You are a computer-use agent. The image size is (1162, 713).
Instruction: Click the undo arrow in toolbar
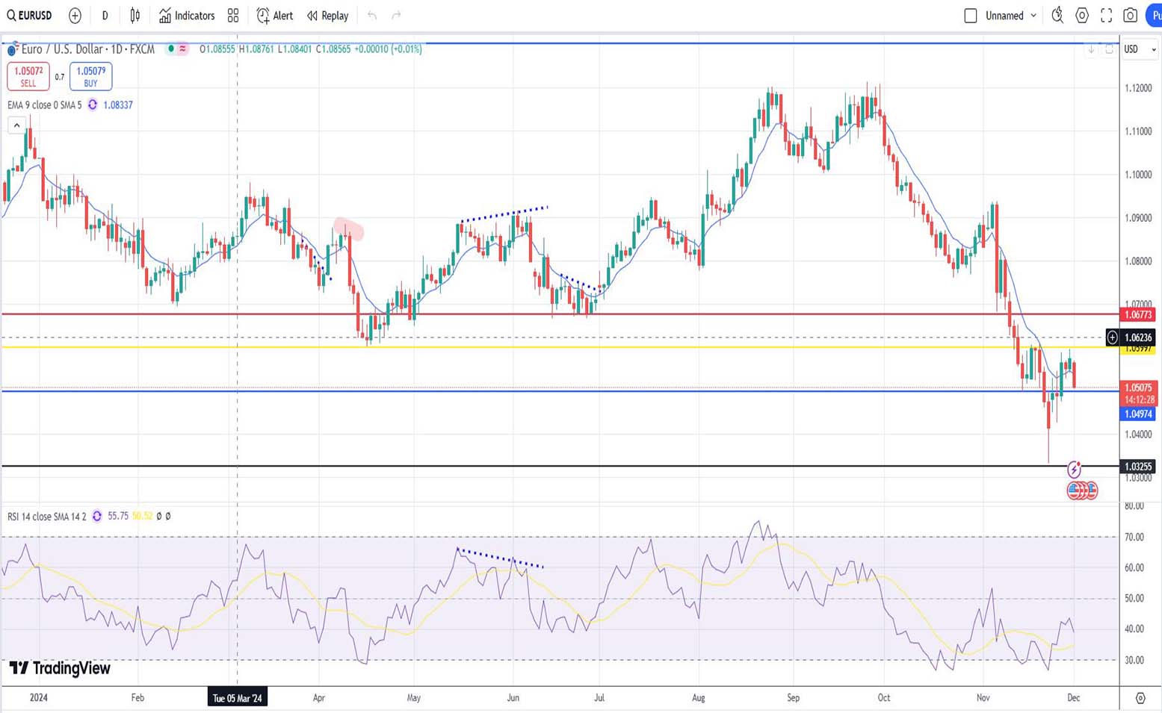[x=372, y=15]
